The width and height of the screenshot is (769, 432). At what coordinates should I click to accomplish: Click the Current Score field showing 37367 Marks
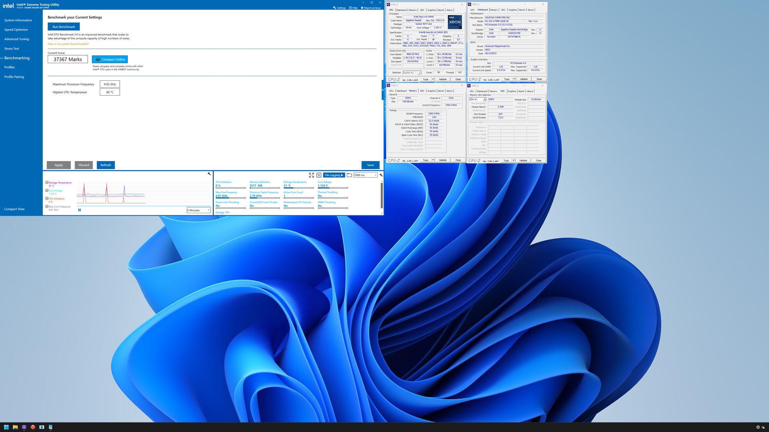tap(68, 59)
